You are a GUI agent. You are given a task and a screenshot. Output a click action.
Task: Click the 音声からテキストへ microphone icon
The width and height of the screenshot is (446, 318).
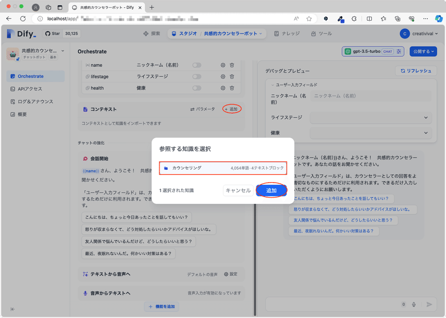[85, 293]
